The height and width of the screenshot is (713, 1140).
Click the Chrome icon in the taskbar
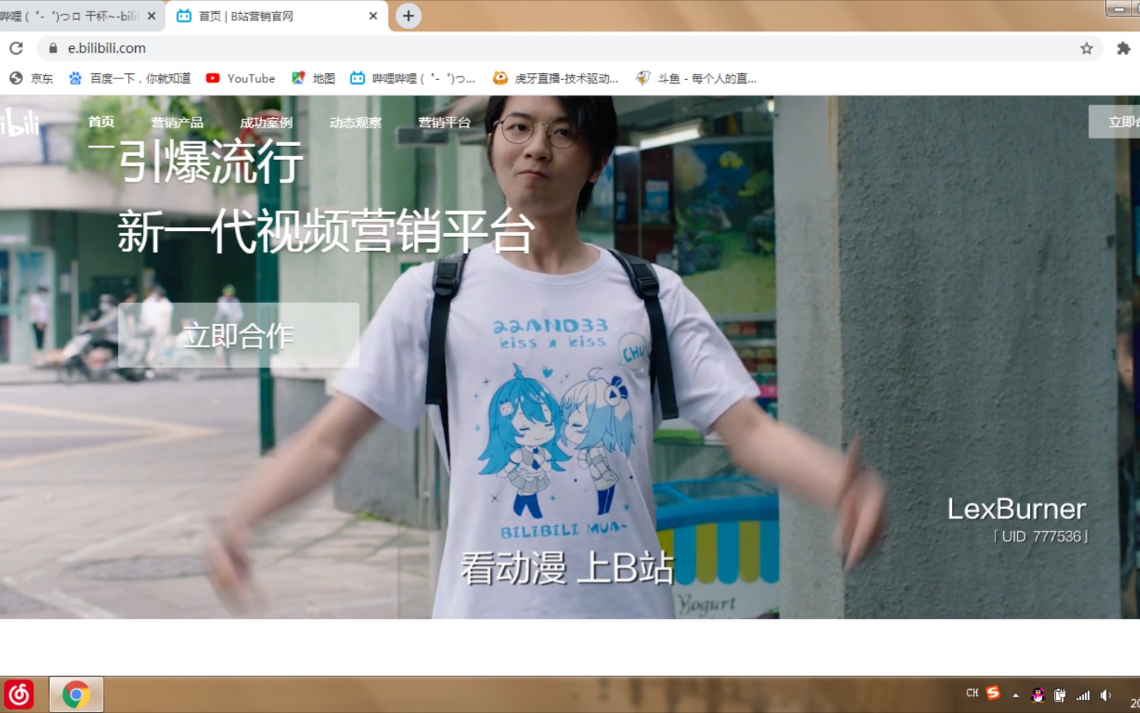click(x=76, y=695)
